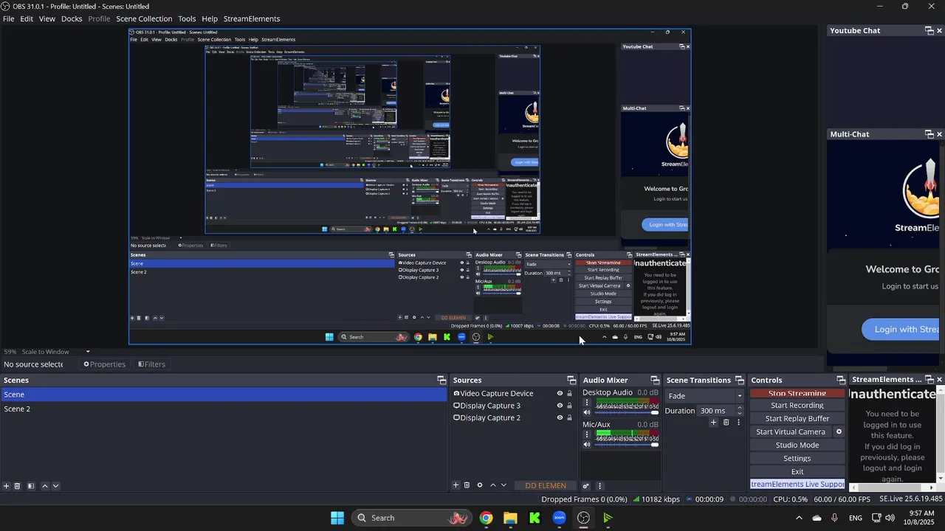Screen dimensions: 945x531
Task: Move source up arrow in Sources panel
Action: click(493, 485)
